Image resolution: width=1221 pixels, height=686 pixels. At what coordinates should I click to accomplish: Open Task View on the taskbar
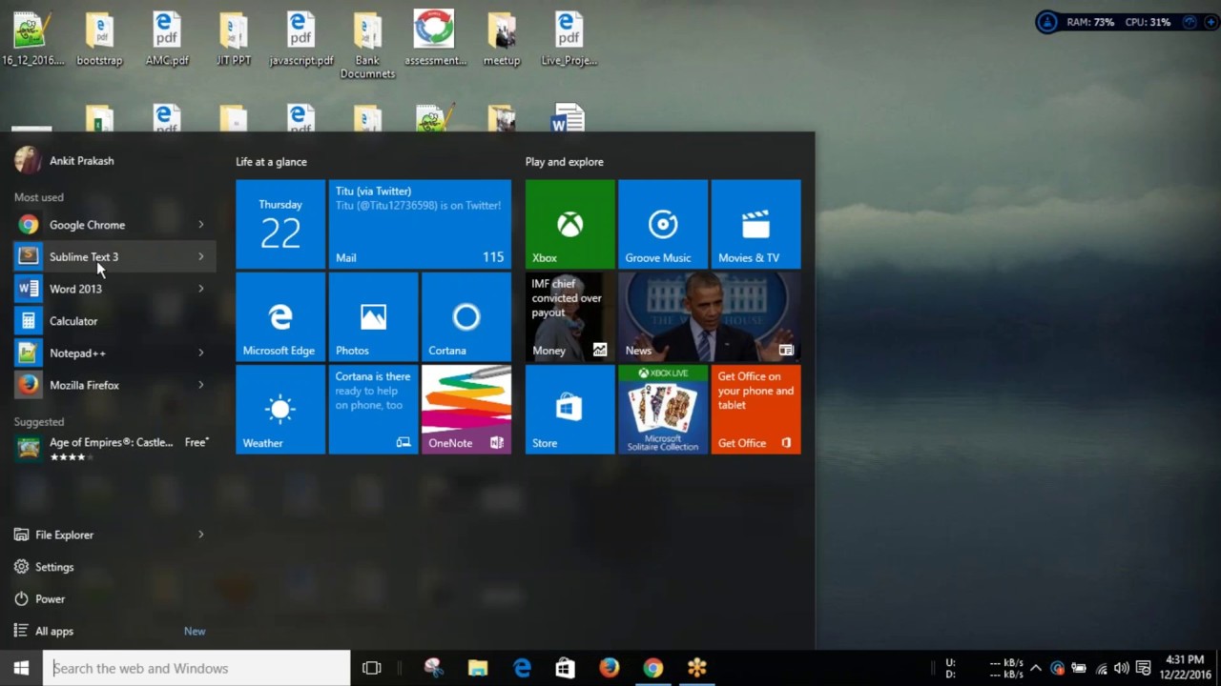[372, 668]
